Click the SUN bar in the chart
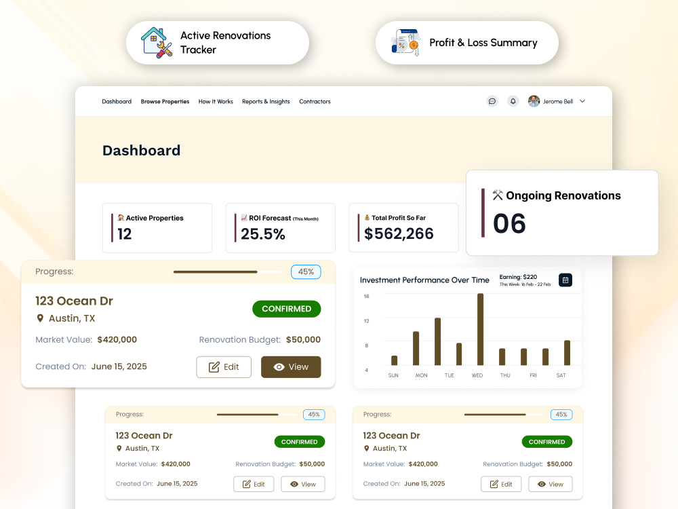 [394, 360]
